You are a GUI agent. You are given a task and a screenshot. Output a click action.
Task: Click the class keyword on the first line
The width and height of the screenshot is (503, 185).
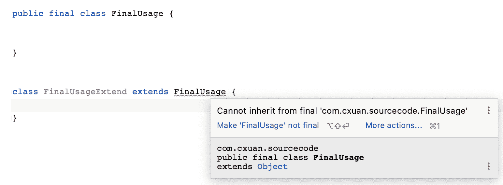(x=93, y=14)
